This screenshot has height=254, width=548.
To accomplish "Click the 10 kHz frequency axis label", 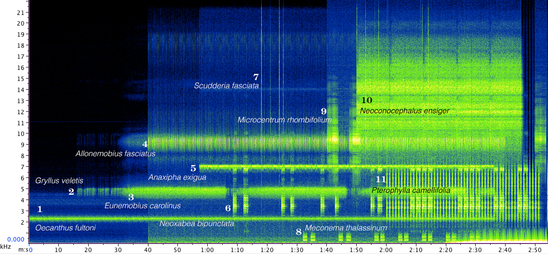I will pos(21,134).
